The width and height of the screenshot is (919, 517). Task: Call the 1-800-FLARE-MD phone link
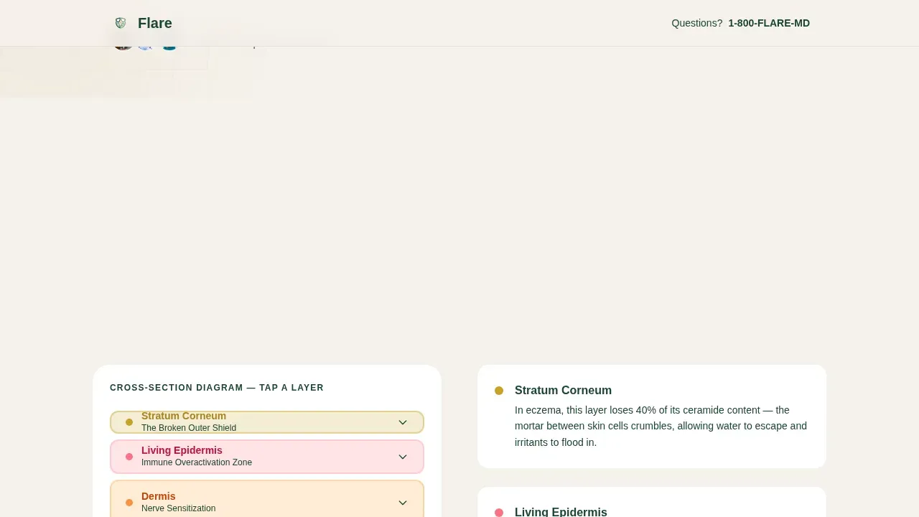[x=769, y=23]
